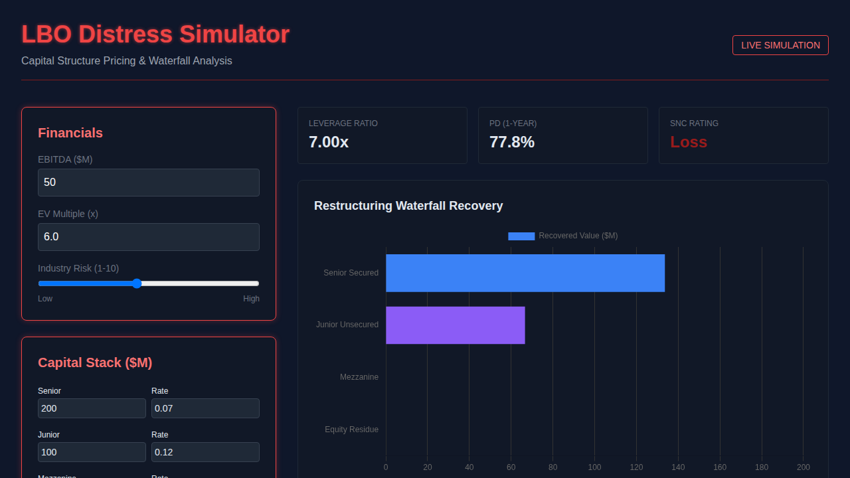
Task: Click the blue legend color swatch
Action: coord(521,236)
